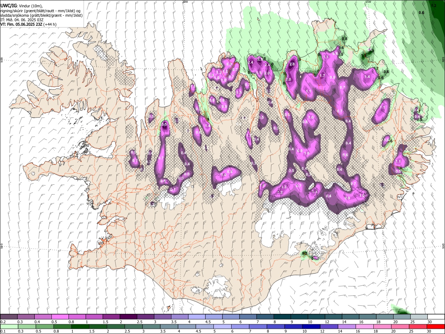The image size is (445, 334).
Task: Select the "64N" latitude label on right edge
Action: click(x=443, y=246)
